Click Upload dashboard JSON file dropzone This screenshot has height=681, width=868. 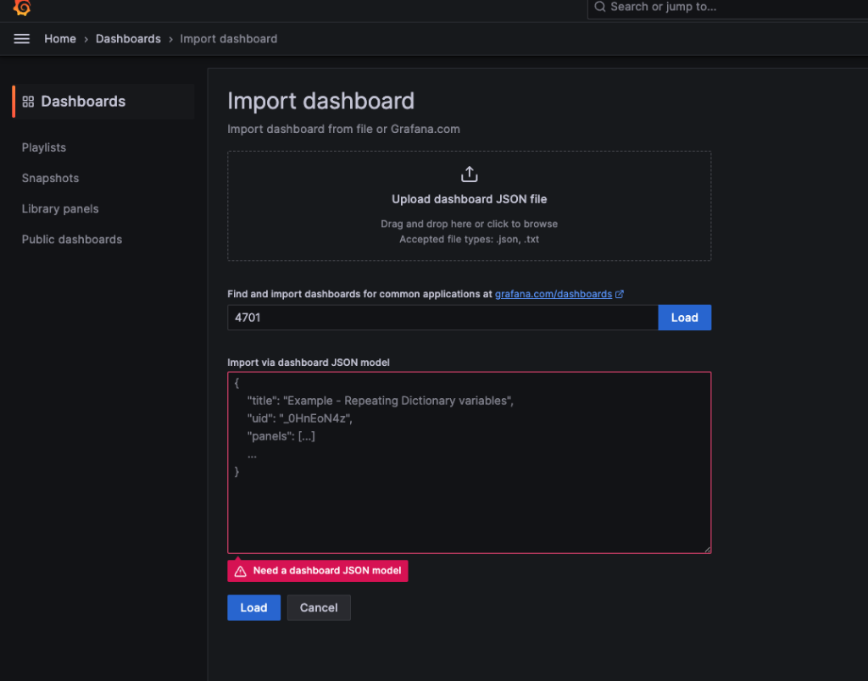469,206
